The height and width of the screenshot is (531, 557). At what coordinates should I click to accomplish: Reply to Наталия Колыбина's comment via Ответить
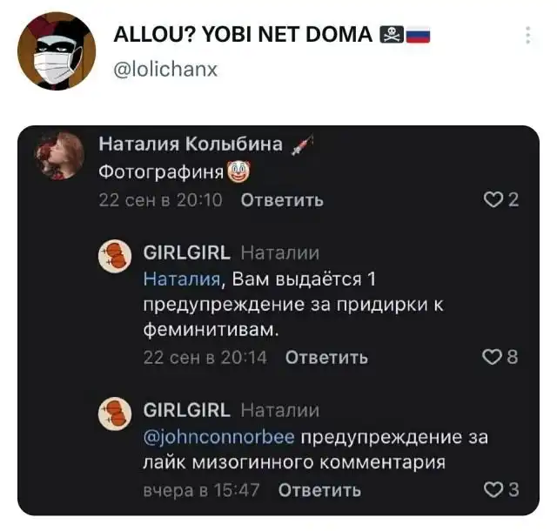[x=281, y=200]
